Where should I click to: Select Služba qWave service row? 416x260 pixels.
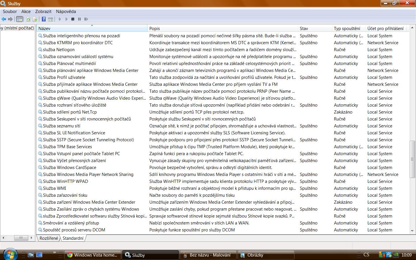click(223, 98)
